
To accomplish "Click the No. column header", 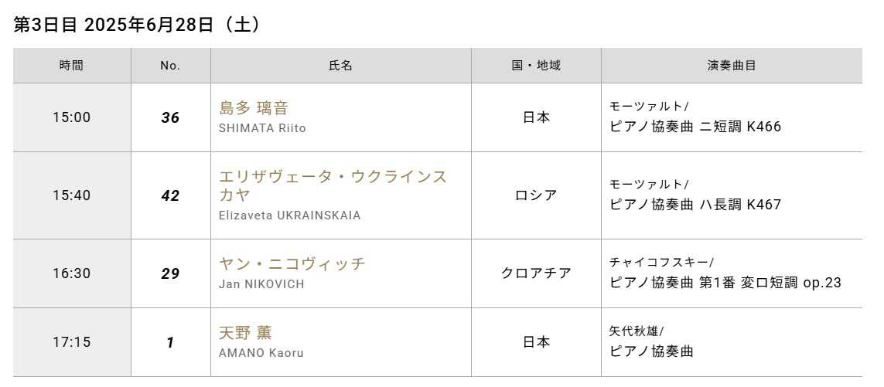I will pos(170,66).
